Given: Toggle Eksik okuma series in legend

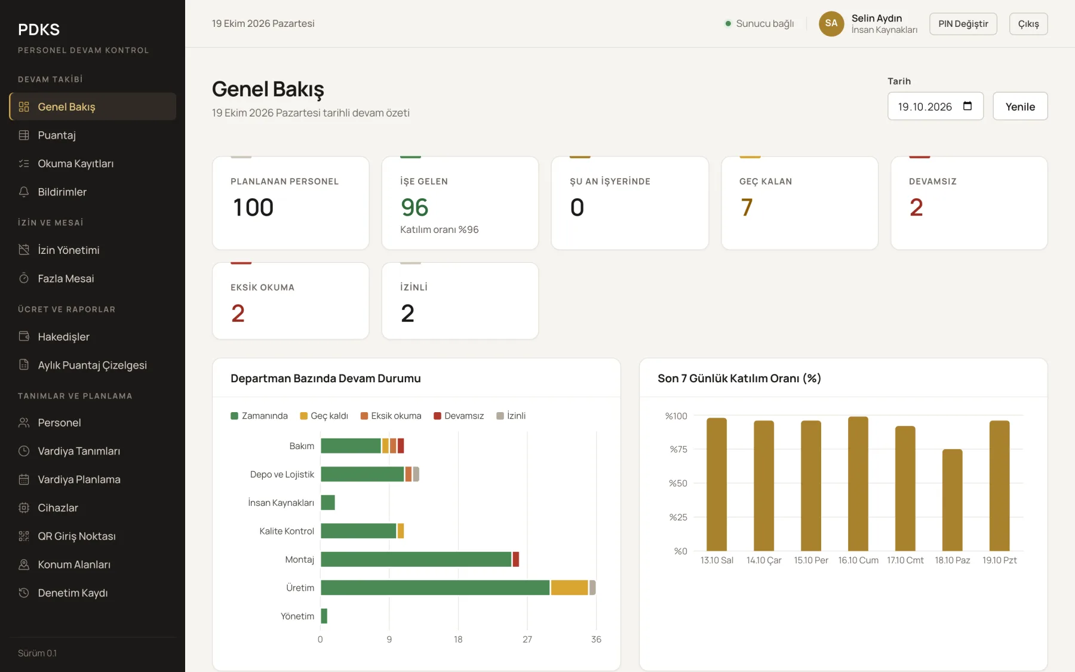Looking at the screenshot, I should tap(391, 416).
